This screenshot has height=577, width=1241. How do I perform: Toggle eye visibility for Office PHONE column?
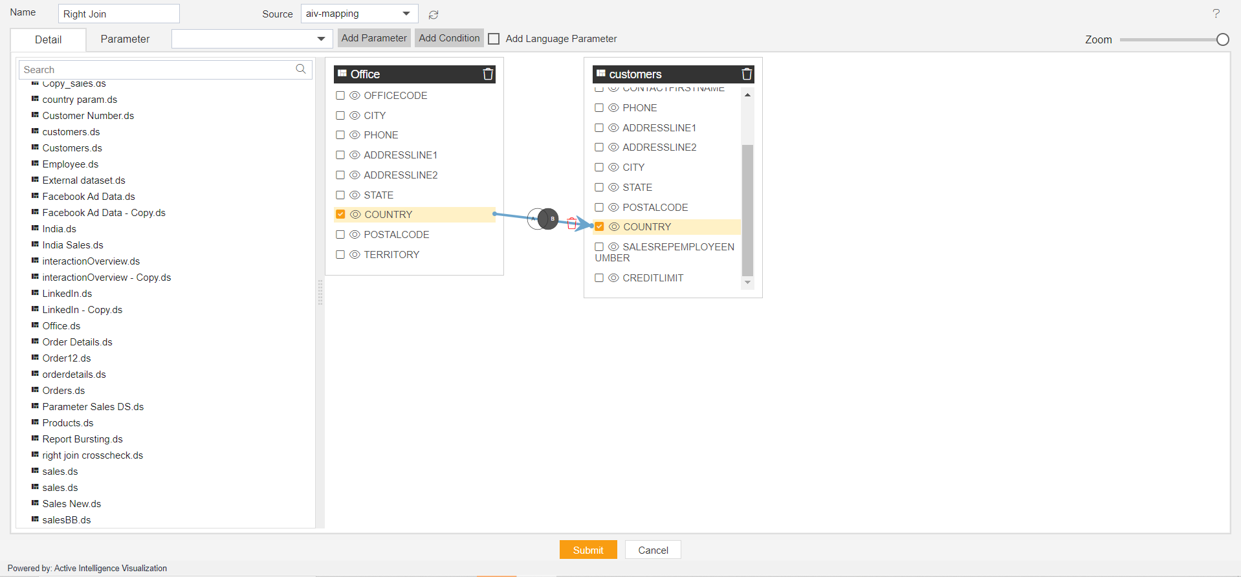pyautogui.click(x=355, y=135)
